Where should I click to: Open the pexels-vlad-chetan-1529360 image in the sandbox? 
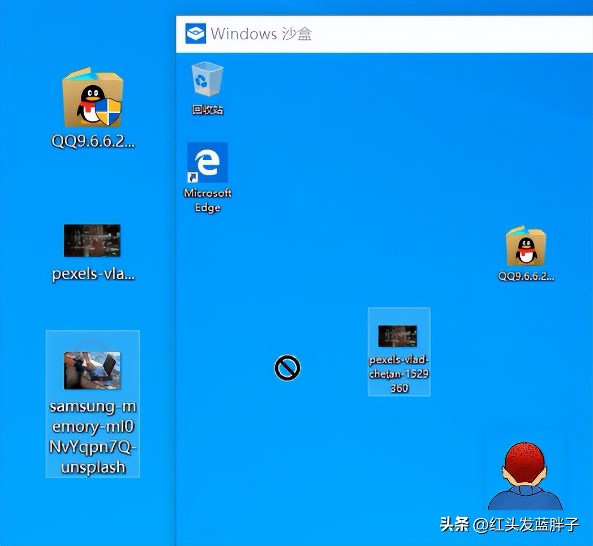pyautogui.click(x=398, y=336)
